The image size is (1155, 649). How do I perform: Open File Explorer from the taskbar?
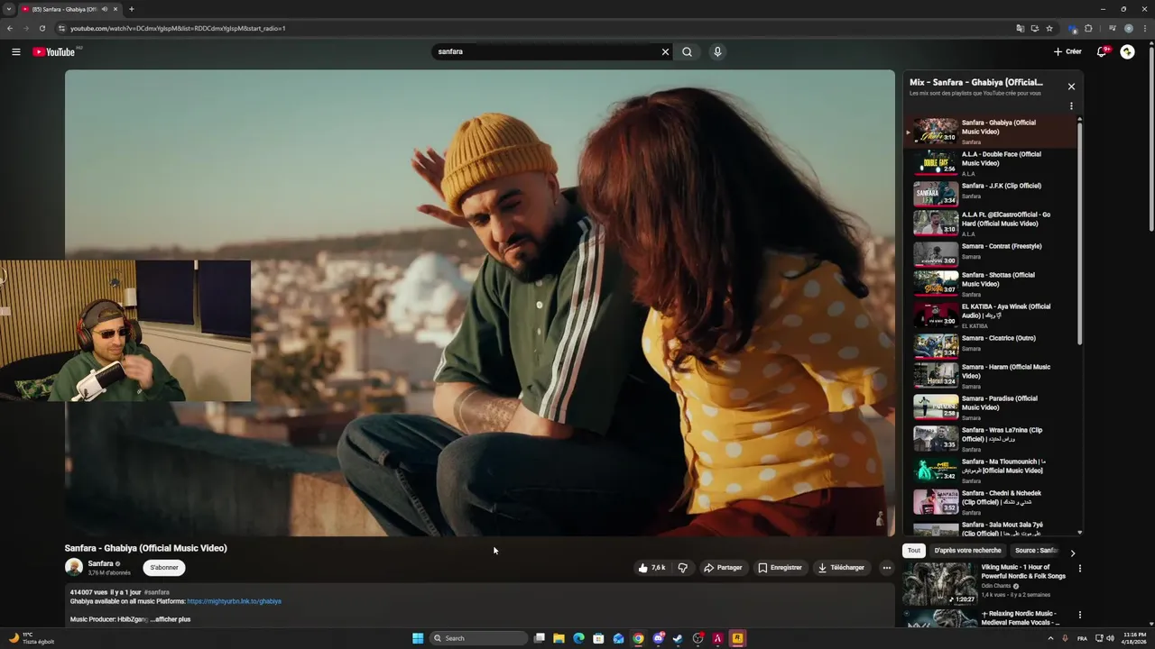559,638
